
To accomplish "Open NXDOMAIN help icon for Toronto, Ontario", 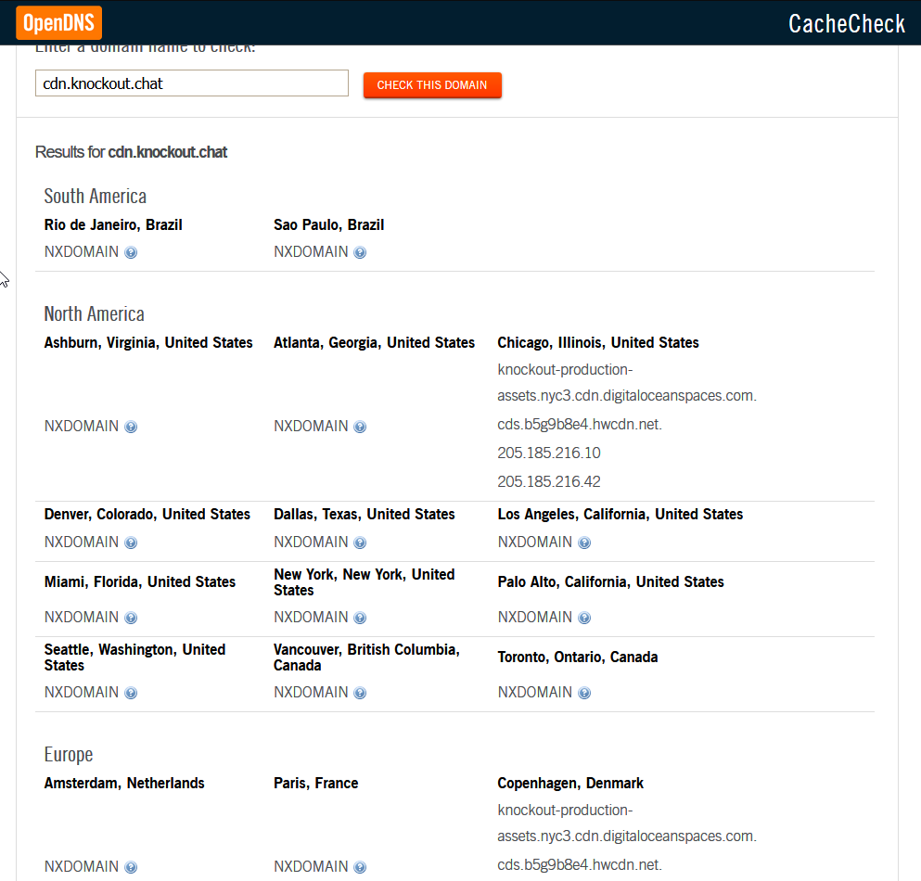I will [584, 693].
